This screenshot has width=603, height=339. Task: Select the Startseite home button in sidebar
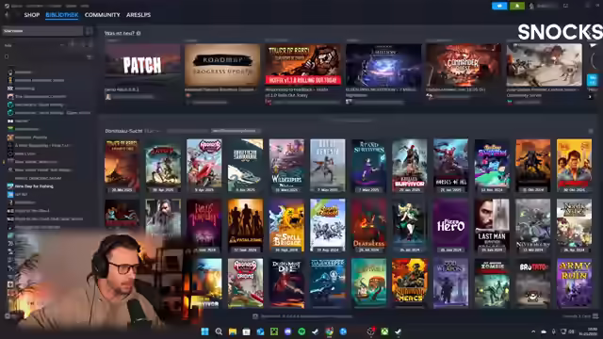click(42, 31)
